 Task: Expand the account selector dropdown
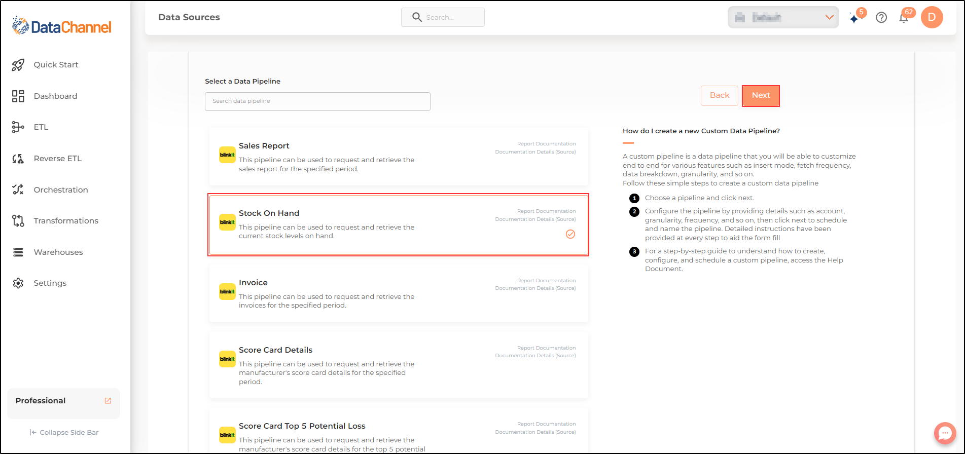pyautogui.click(x=783, y=17)
